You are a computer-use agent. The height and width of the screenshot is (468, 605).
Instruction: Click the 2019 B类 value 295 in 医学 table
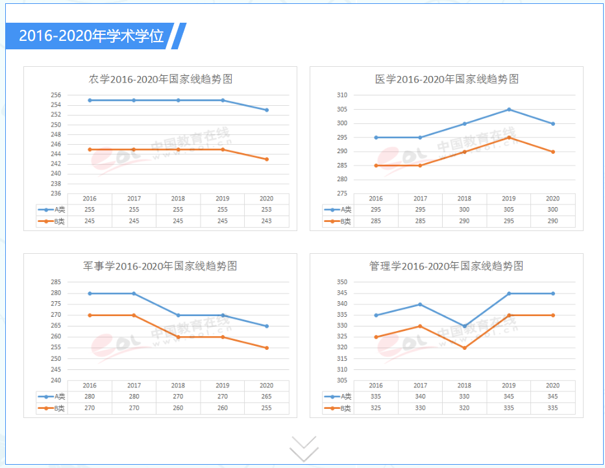(508, 221)
